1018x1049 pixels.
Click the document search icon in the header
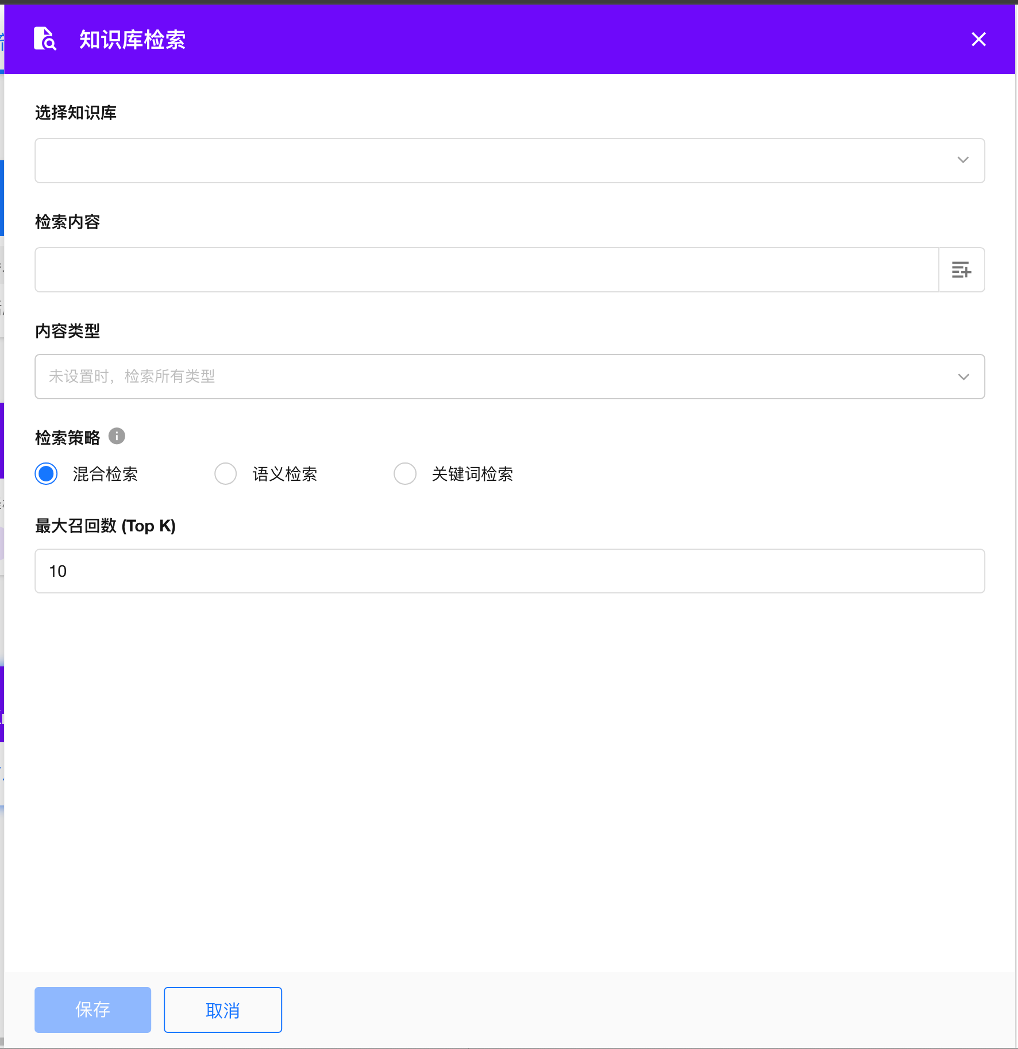(45, 39)
